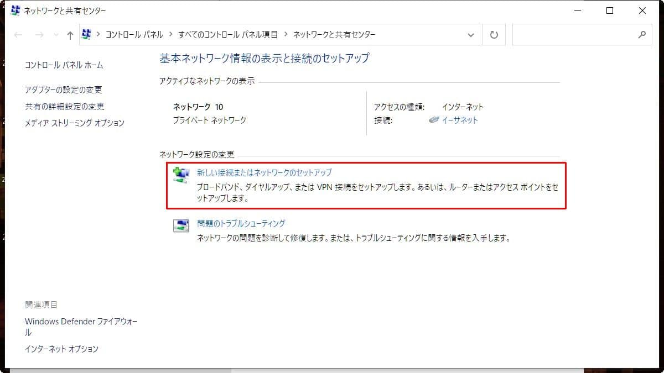Click the Ethernet connection icon
The height and width of the screenshot is (373, 664).
click(434, 120)
